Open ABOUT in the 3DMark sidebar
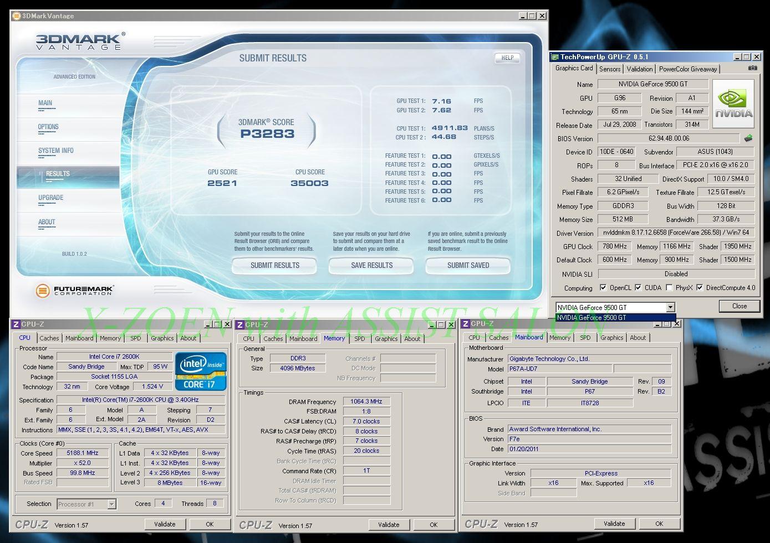This screenshot has height=543, width=770. click(47, 222)
